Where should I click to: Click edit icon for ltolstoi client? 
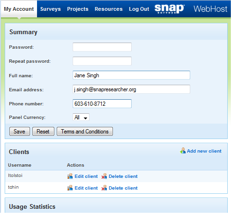pyautogui.click(x=70, y=176)
